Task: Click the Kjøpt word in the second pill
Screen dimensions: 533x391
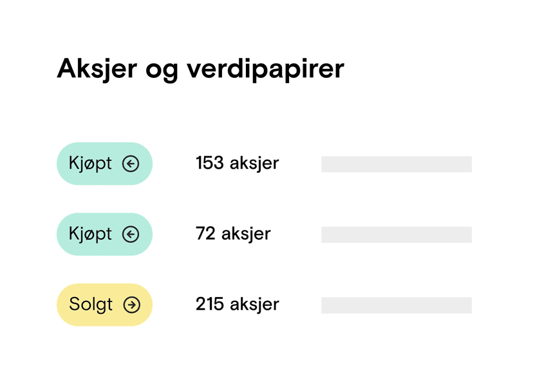Action: coord(90,234)
